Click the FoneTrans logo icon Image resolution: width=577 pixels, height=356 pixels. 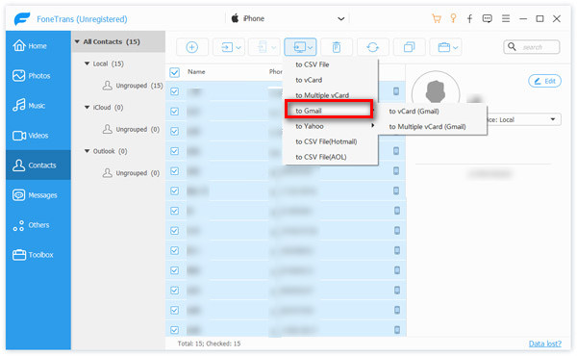pos(22,18)
